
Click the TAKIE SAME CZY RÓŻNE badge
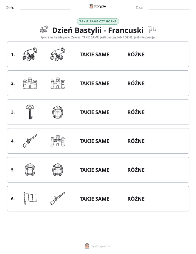(98, 21)
